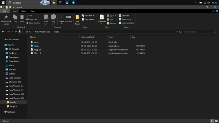The width and height of the screenshot is (219, 123).
Task: Click the Search ecode field
Action: (x=200, y=32)
